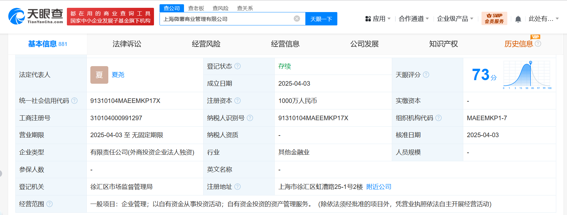Screen dimensions: 567x215
Task: Switch to 公司发展 tab
Action: tap(364, 44)
